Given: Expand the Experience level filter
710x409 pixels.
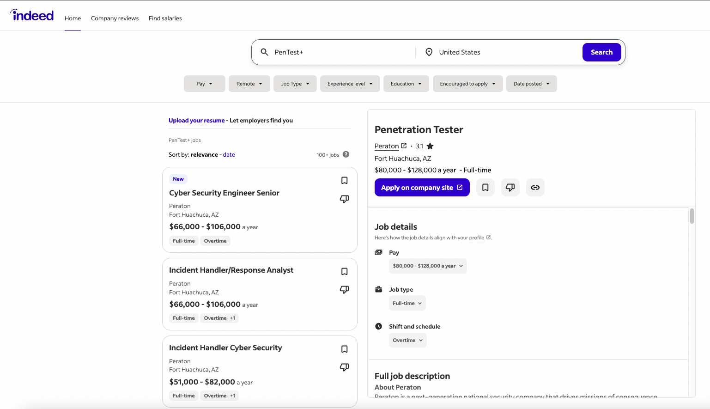Looking at the screenshot, I should click(350, 84).
